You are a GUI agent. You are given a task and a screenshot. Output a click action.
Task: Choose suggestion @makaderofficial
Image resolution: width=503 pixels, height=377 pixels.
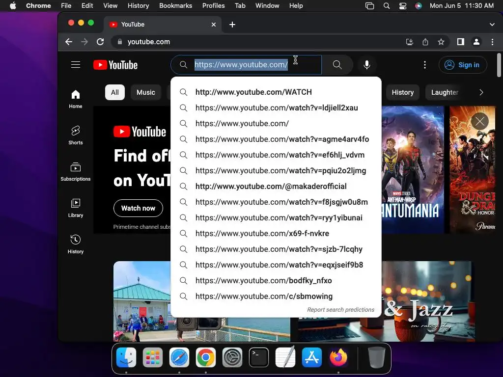pyautogui.click(x=276, y=186)
